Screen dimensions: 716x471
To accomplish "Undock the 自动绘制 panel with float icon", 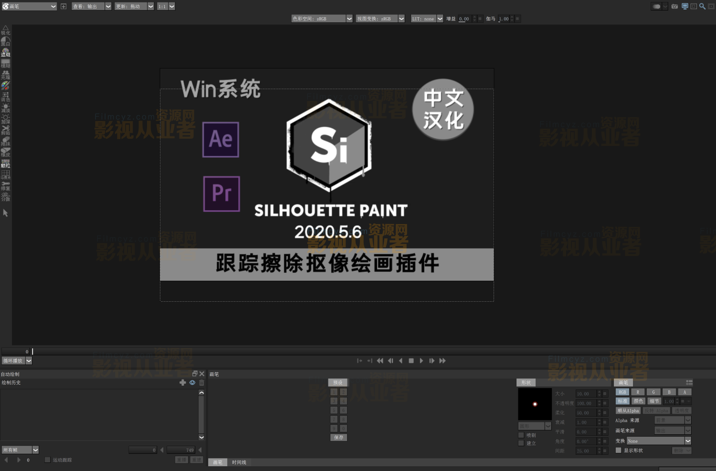I will pyautogui.click(x=195, y=374).
